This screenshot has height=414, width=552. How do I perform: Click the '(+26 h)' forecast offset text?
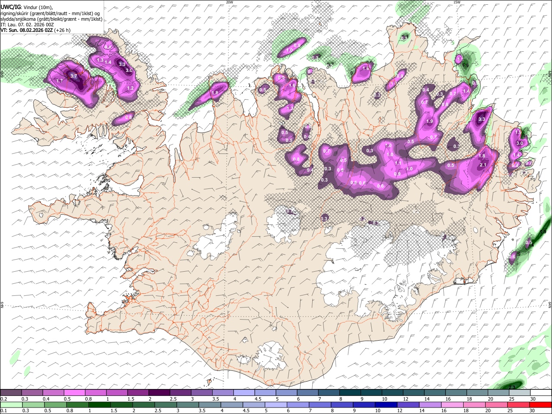63,30
